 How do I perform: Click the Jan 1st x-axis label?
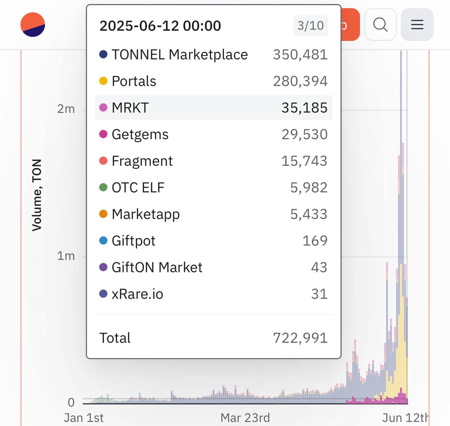(84, 418)
